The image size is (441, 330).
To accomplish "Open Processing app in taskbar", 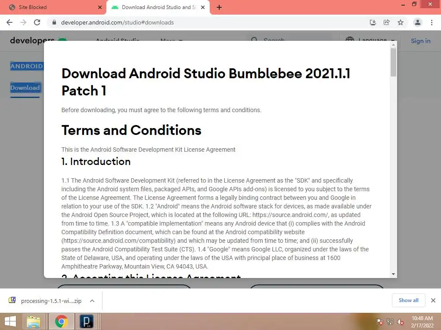I will pos(86,321).
